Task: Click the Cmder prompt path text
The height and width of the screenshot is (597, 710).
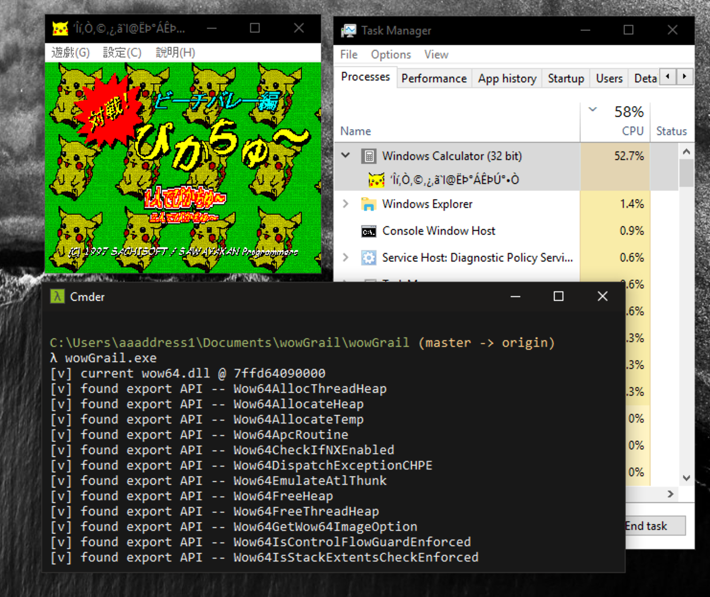Action: point(230,343)
